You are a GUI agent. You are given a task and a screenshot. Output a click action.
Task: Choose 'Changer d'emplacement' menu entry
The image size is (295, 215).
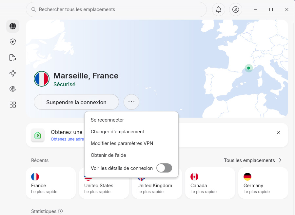117,132
